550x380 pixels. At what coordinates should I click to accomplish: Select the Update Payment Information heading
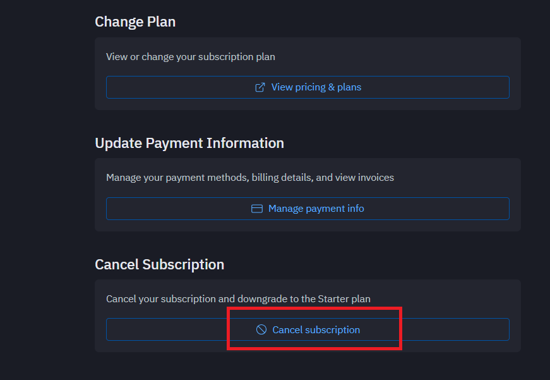pyautogui.click(x=189, y=144)
